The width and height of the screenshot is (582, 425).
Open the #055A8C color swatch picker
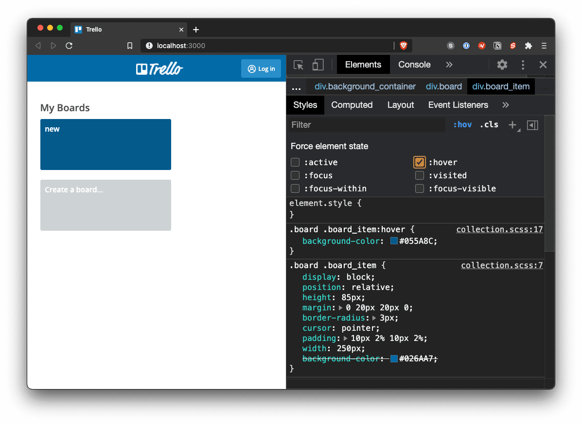tap(394, 241)
